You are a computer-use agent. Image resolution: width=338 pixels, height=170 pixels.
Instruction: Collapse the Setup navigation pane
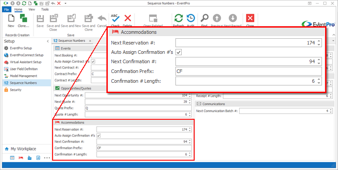pyautogui.click(x=48, y=41)
